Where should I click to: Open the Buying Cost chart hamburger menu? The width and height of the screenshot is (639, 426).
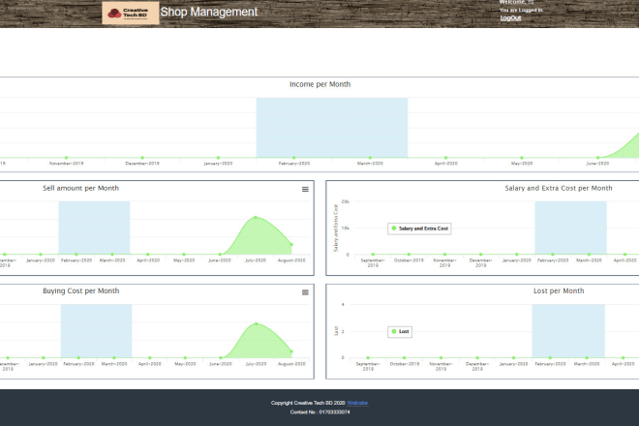point(305,292)
